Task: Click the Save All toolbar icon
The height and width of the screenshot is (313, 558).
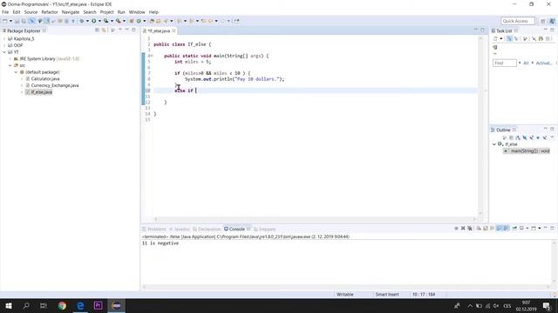Action: 24,21
